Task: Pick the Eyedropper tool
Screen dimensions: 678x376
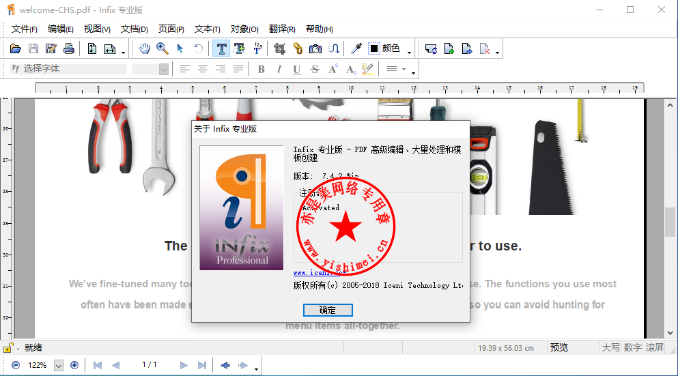Action: point(356,48)
